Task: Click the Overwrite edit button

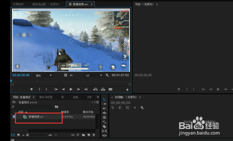Action: [x=103, y=89]
